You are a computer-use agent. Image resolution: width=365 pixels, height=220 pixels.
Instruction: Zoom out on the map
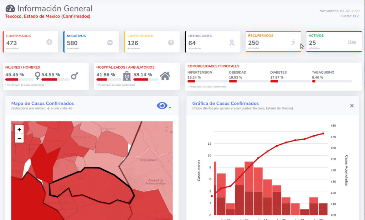pyautogui.click(x=19, y=138)
